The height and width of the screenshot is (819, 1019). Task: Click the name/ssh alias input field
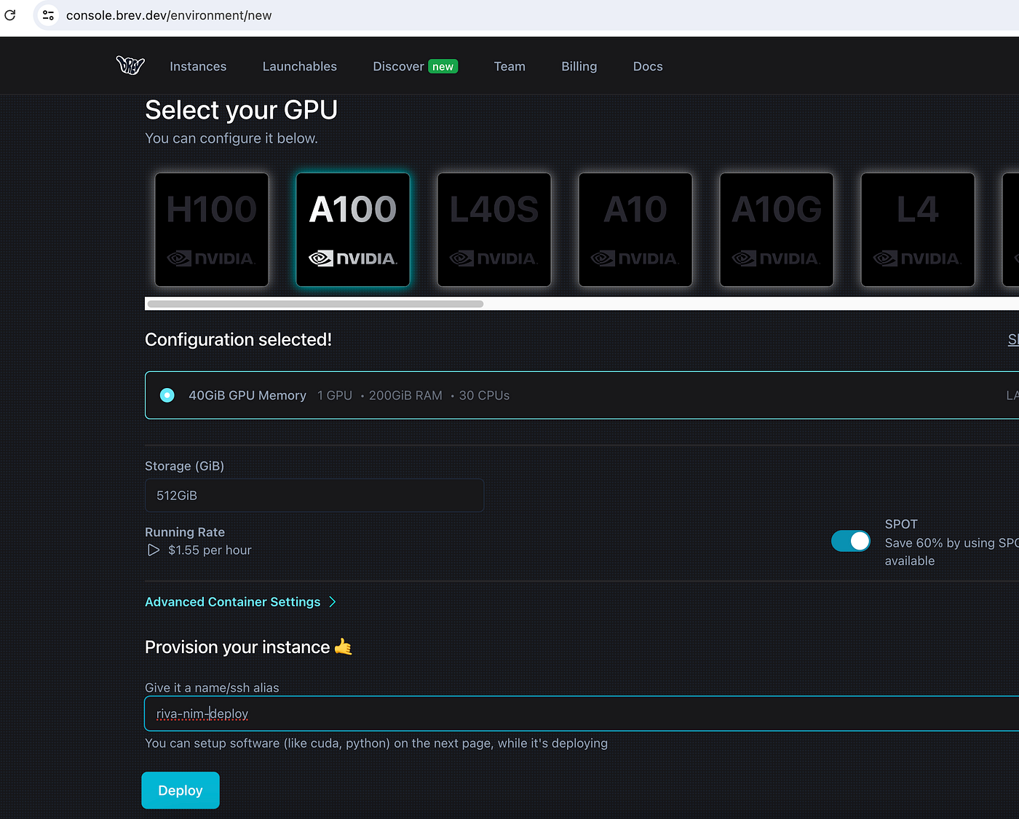[582, 713]
